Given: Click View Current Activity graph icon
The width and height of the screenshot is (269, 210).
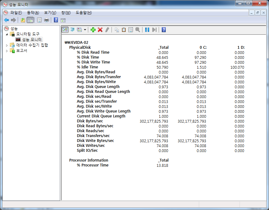Looking at the screenshot, I should pyautogui.click(x=65, y=30).
